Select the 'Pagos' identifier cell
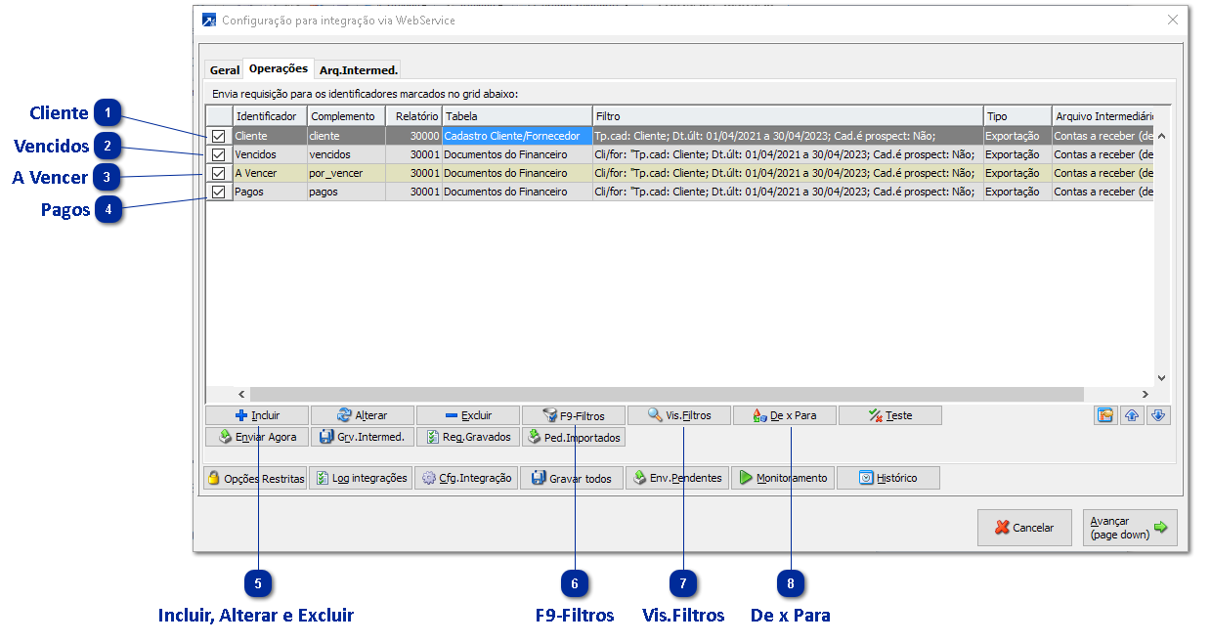Screen dimensions: 1211x643 [x=270, y=192]
